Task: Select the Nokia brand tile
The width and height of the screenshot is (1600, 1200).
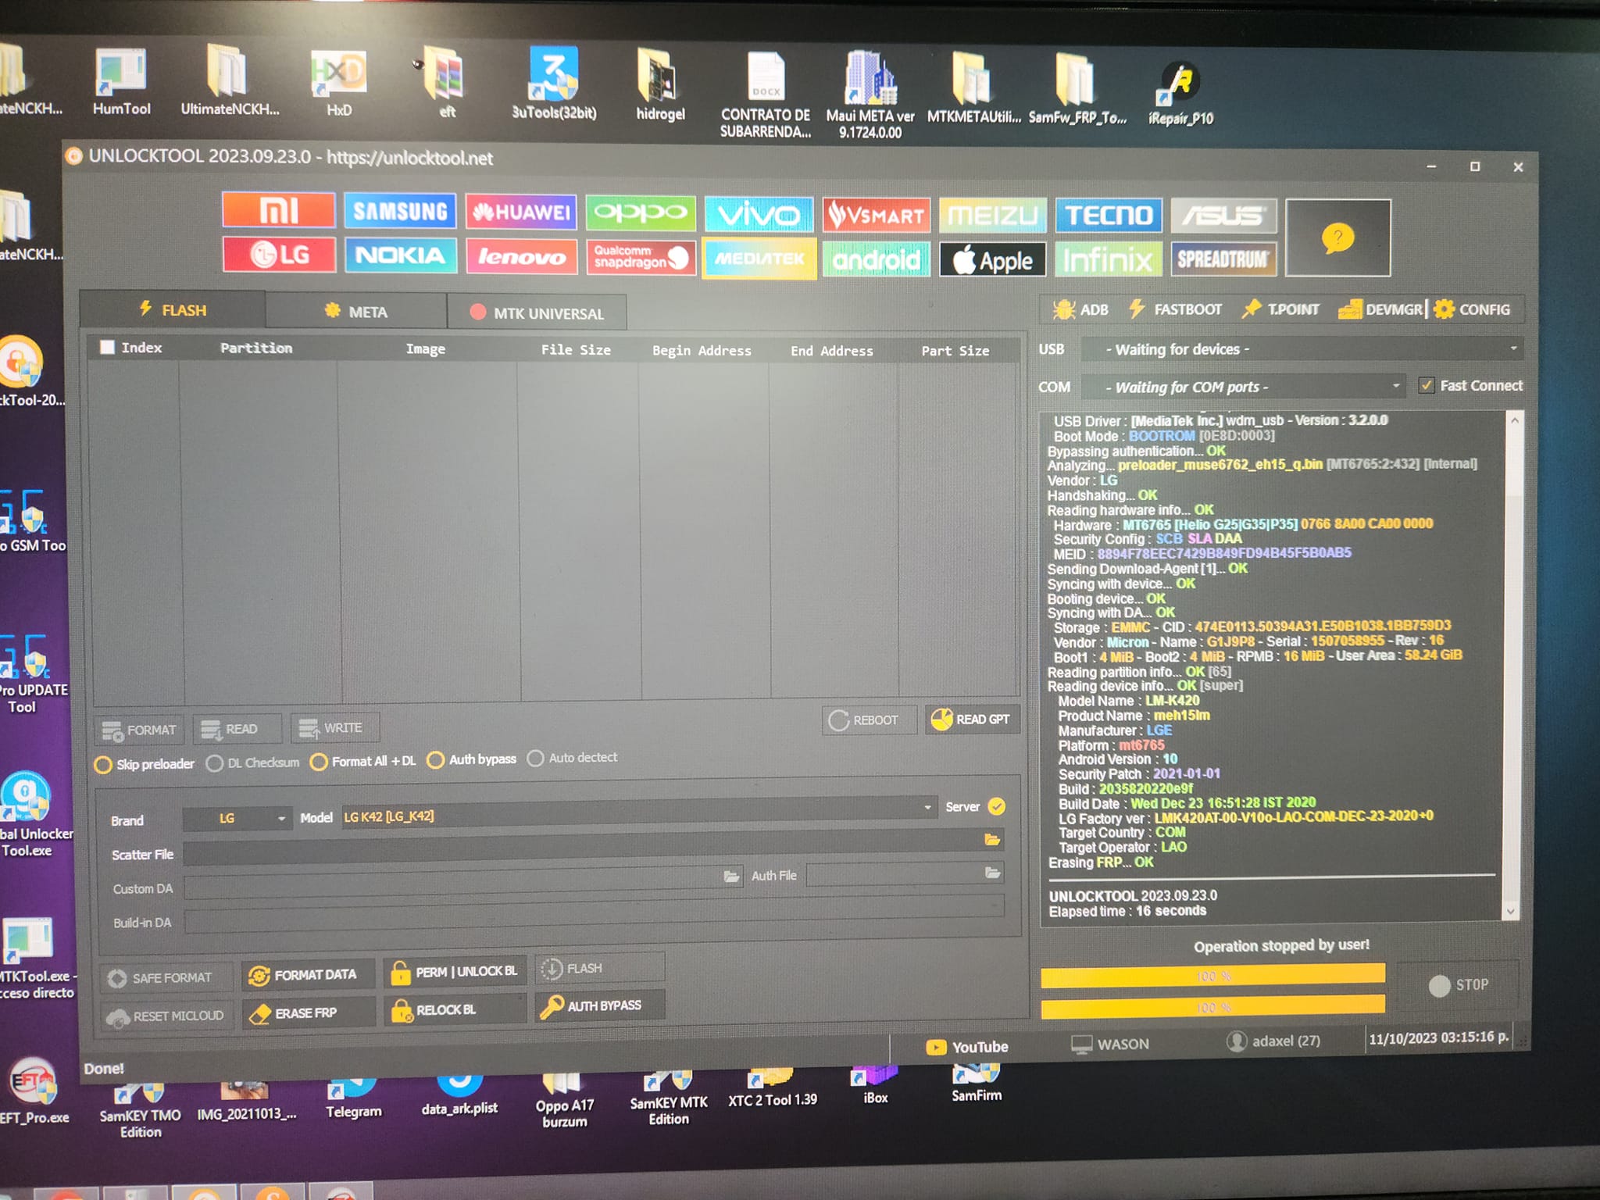Action: 401,255
